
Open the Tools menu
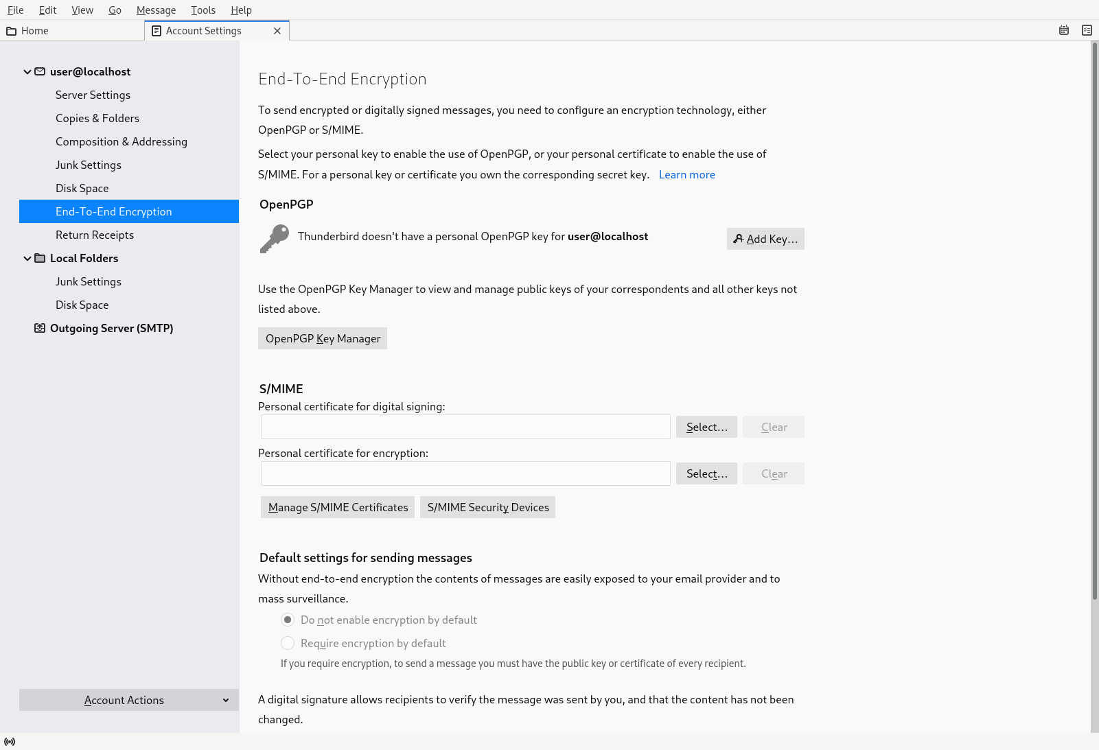pos(203,10)
